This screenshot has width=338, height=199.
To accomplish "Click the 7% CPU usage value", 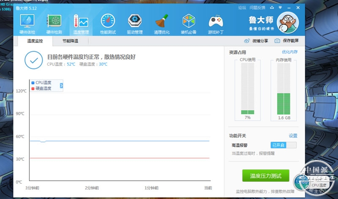I will (x=248, y=117).
